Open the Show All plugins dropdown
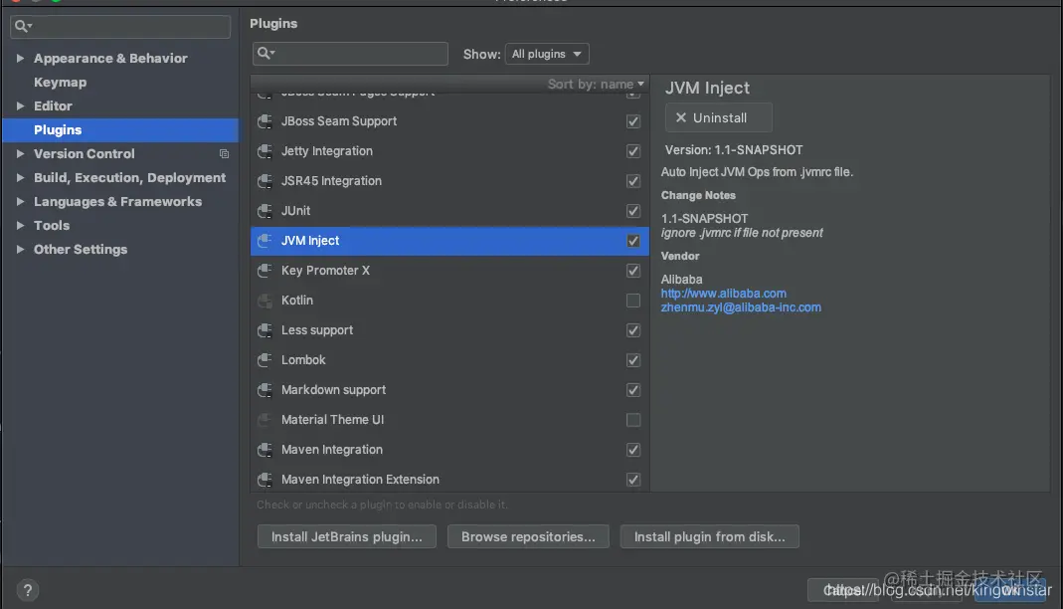The height and width of the screenshot is (609, 1063). 547,54
